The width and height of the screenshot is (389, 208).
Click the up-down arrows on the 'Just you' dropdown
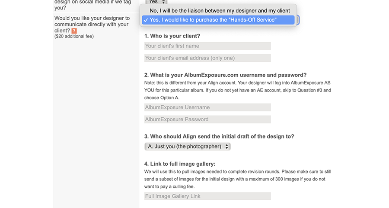[x=226, y=147]
